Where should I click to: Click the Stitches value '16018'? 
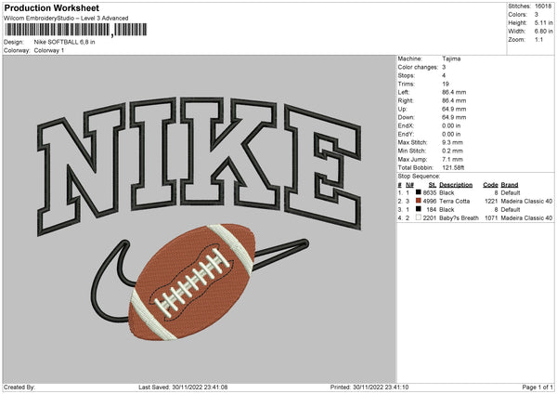coord(543,7)
